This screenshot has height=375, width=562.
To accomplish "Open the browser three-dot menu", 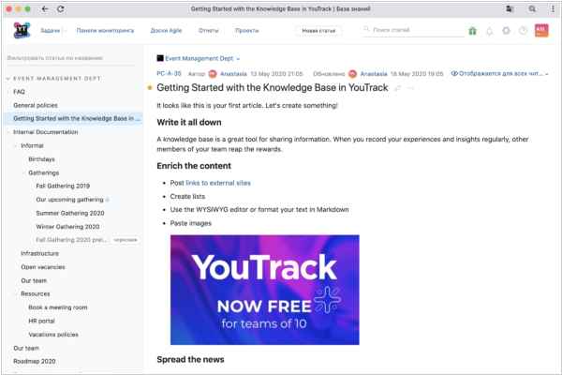I will coord(553,9).
